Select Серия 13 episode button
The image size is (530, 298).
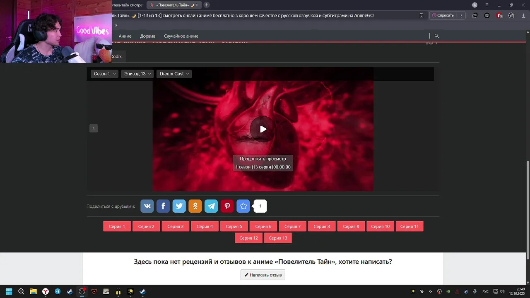point(278,238)
